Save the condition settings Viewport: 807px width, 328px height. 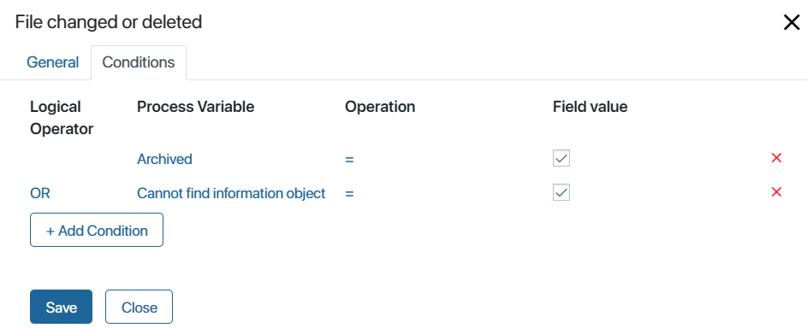[x=62, y=307]
